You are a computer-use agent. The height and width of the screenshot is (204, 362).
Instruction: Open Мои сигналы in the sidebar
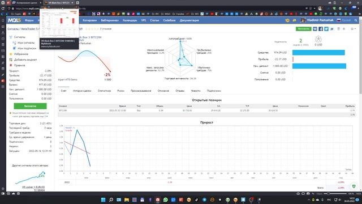tap(26, 43)
